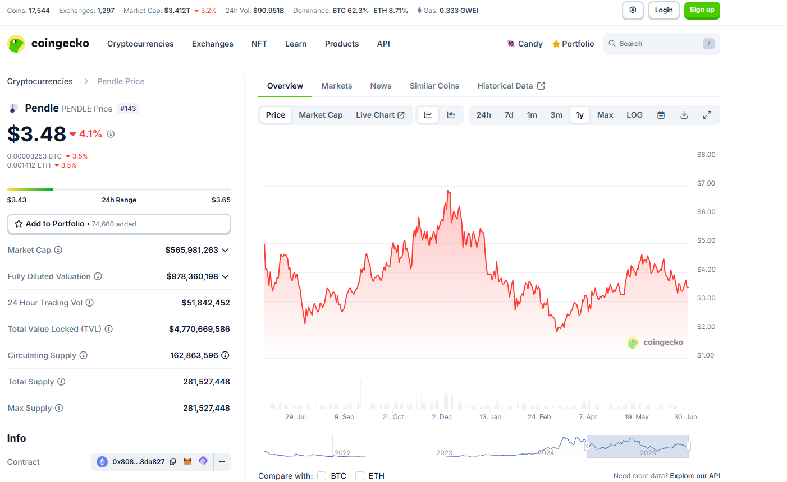
Task: Open the Learn nav menu
Action: [296, 44]
